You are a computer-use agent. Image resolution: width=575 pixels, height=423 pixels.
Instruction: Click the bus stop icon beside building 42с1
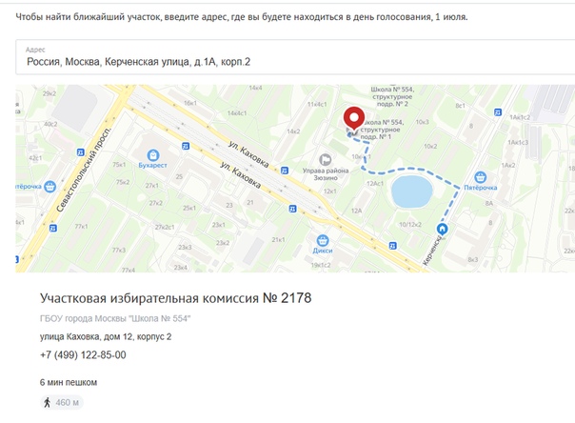81,152
